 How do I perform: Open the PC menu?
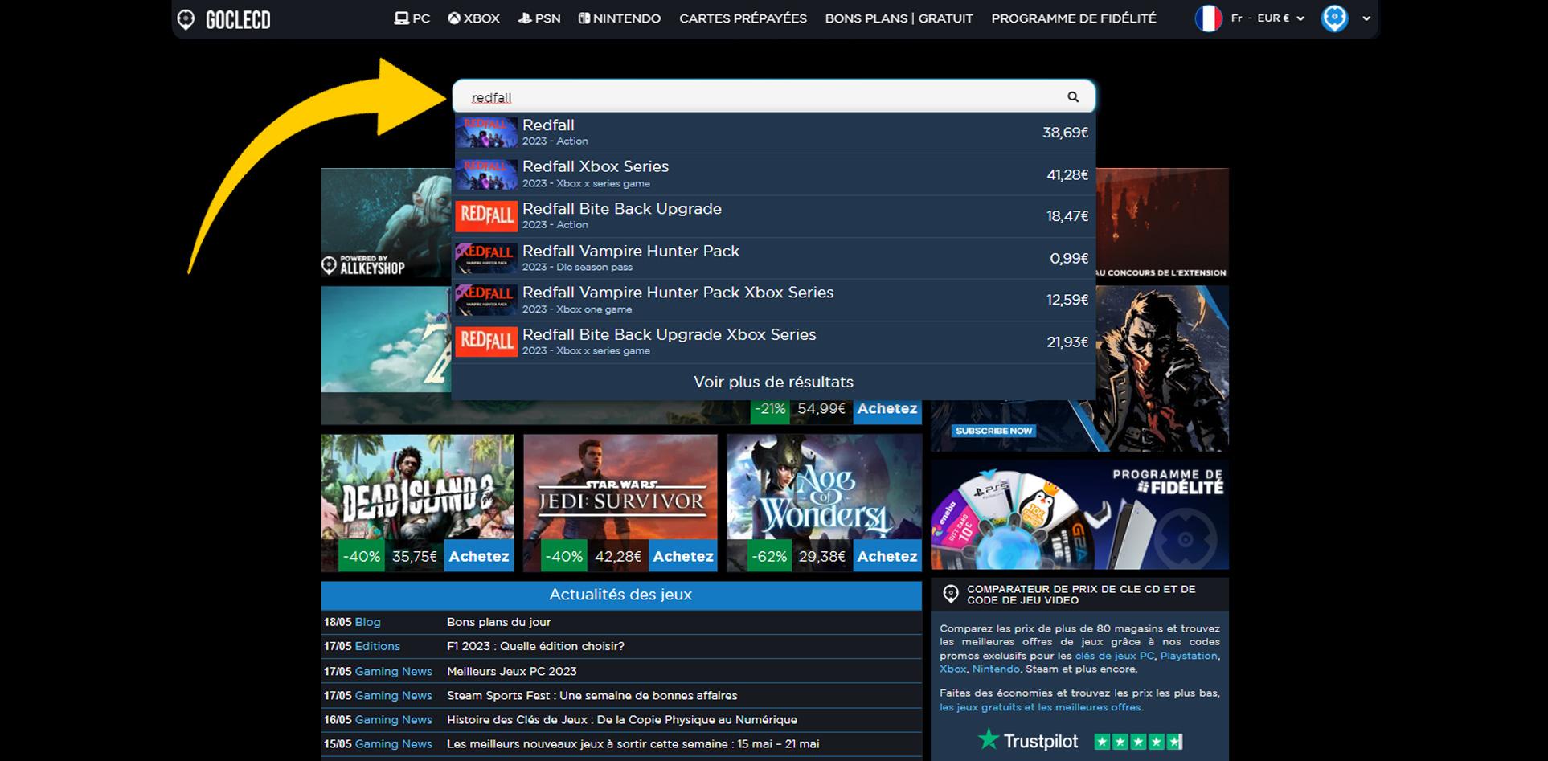coord(412,18)
